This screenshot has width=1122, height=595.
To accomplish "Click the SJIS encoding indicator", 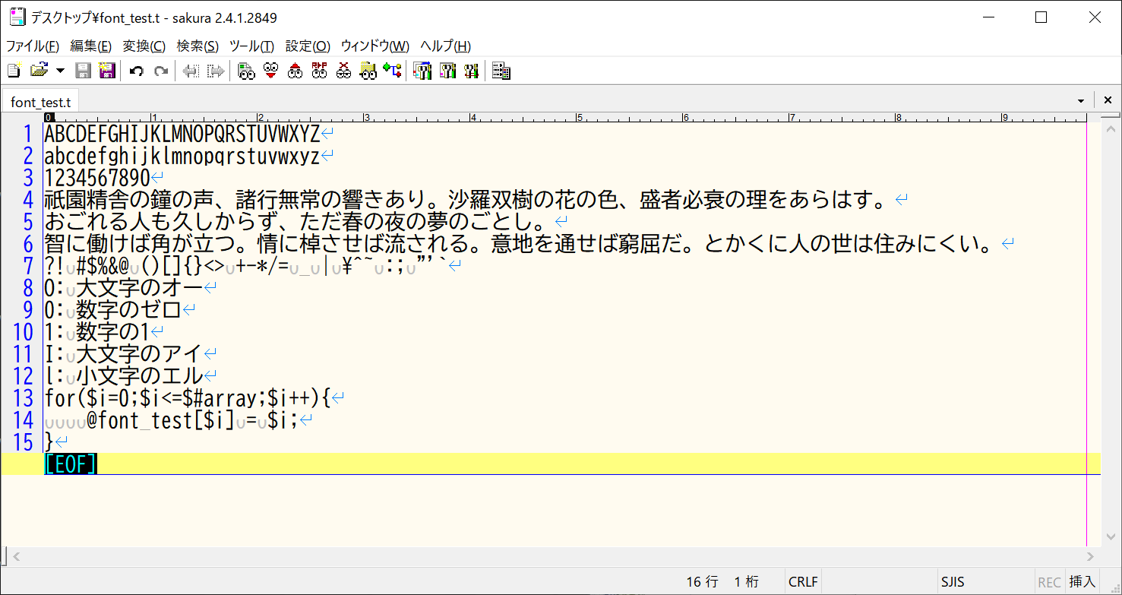I will (953, 582).
